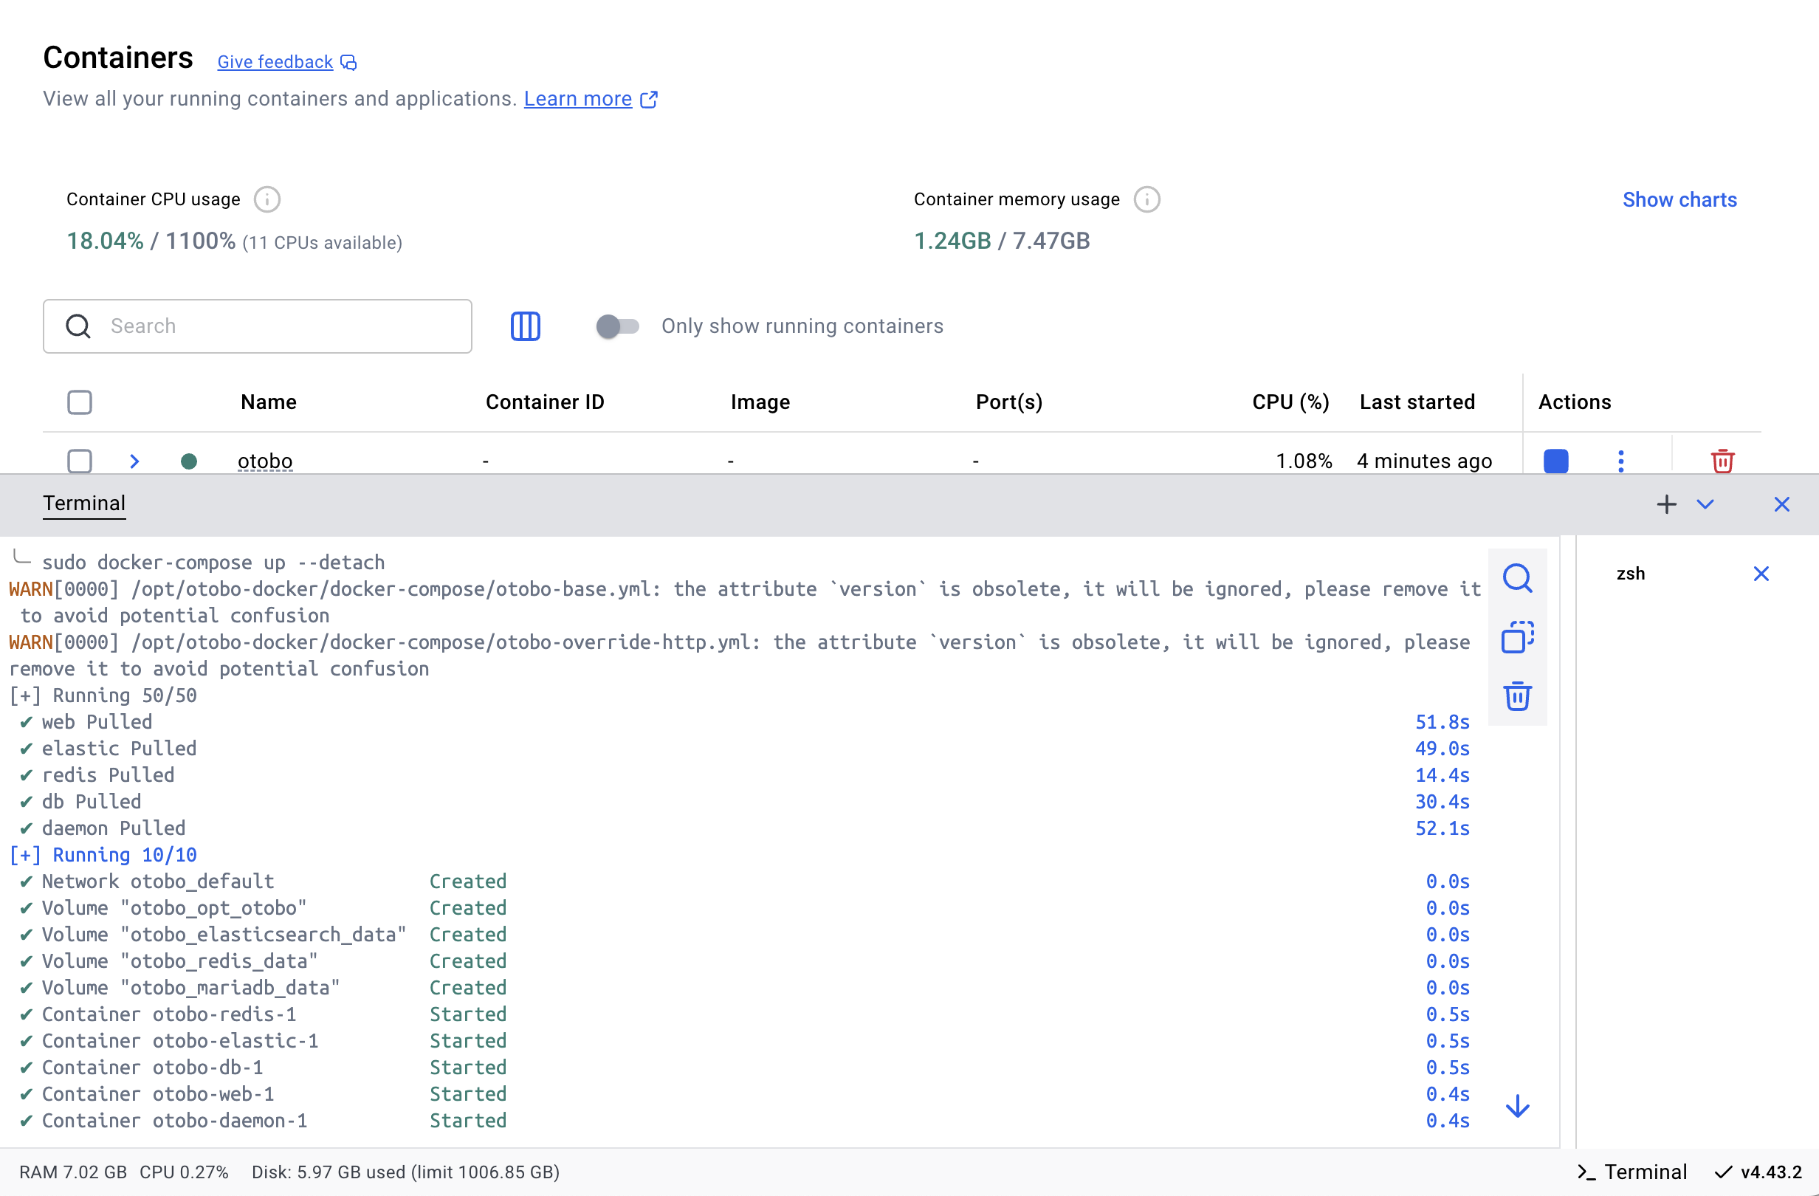
Task: Click the memory usage info icon
Action: pos(1146,199)
